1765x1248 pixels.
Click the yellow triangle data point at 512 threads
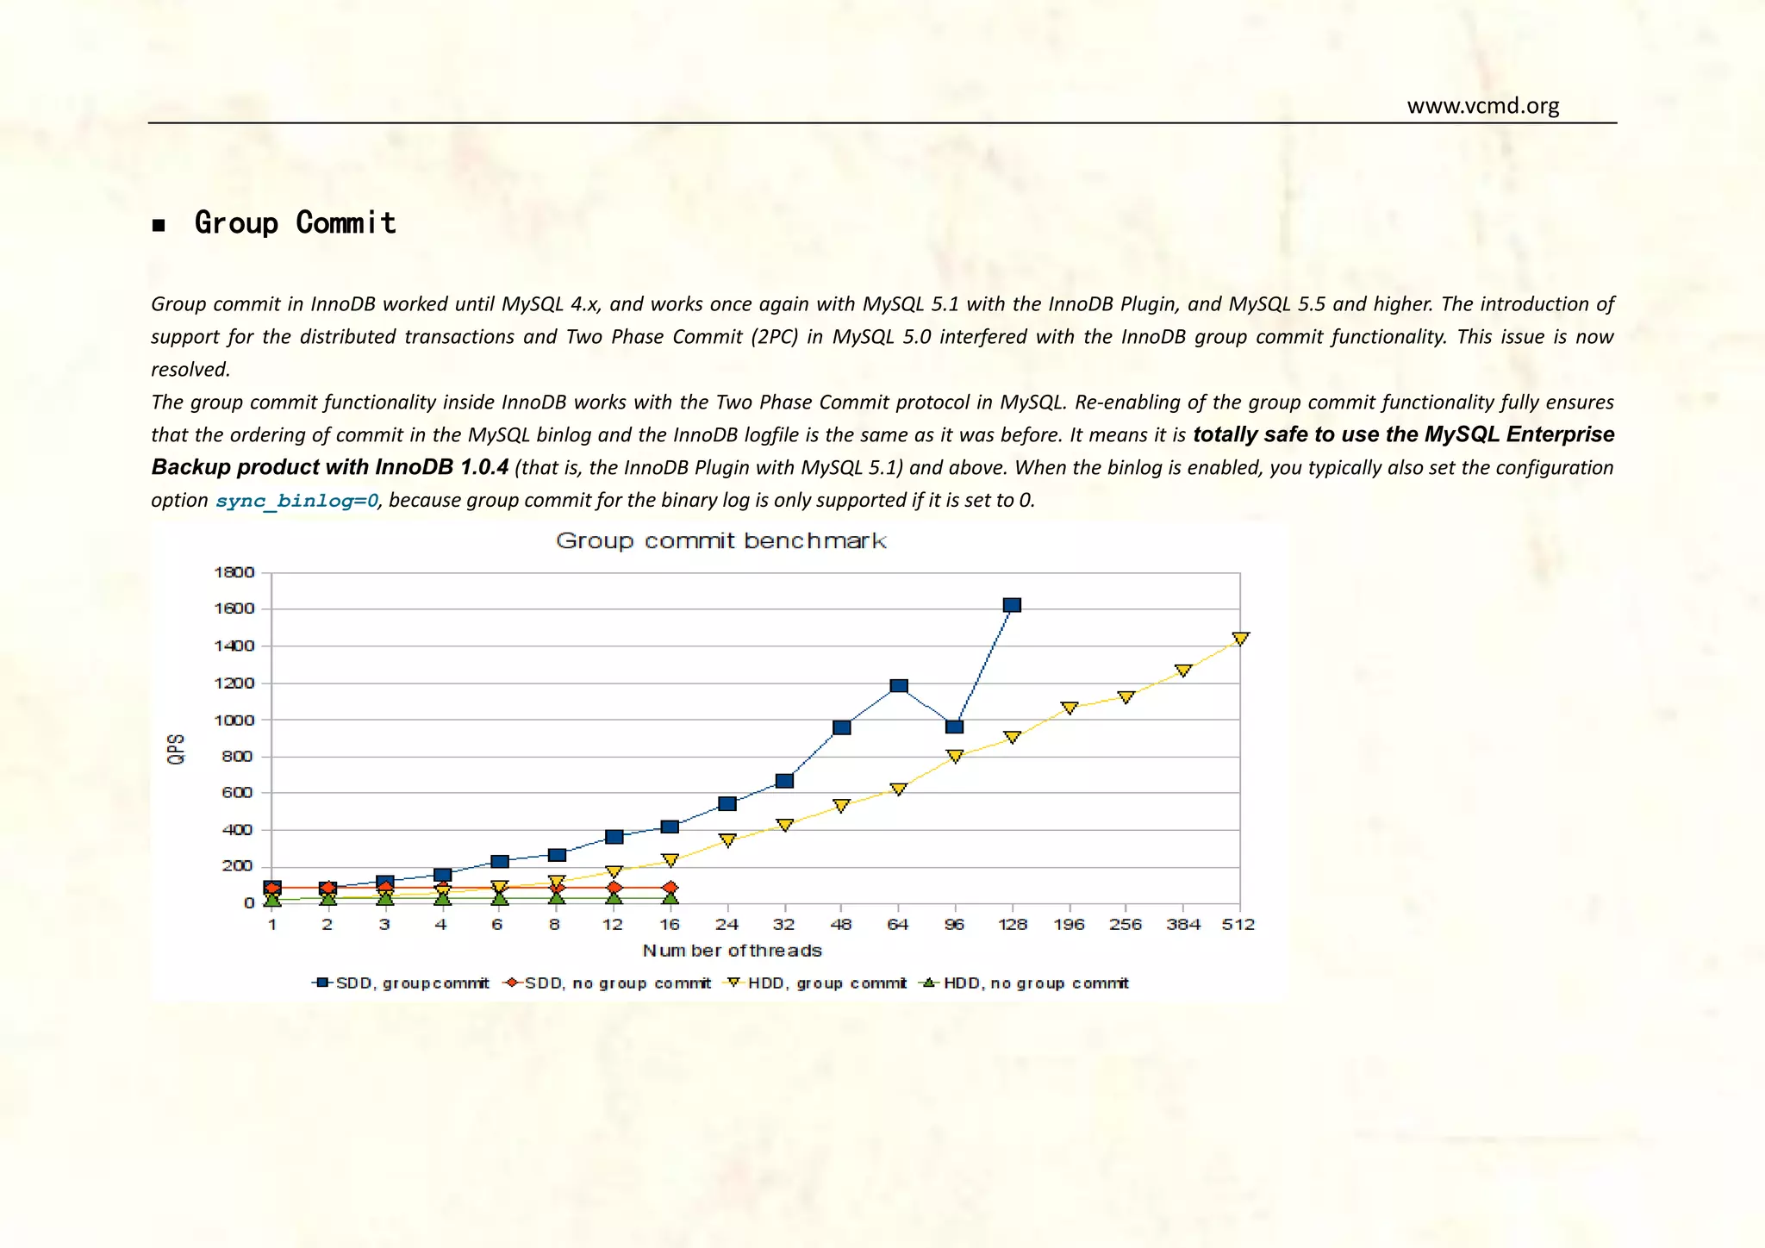point(1240,639)
